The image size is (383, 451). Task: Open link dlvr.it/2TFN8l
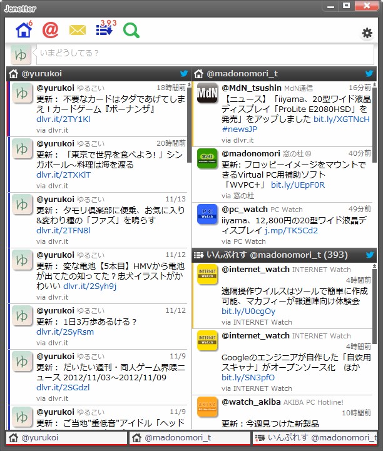coord(63,230)
